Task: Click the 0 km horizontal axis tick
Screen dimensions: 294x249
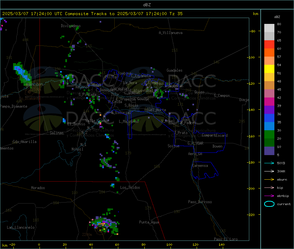Action: (x=39, y=244)
